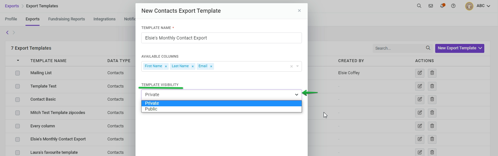This screenshot has width=498, height=156.
Task: Open the help question mark icon
Action: (453, 6)
